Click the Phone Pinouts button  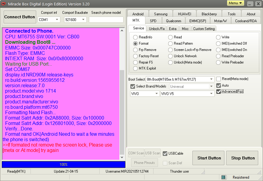[x=145, y=162]
